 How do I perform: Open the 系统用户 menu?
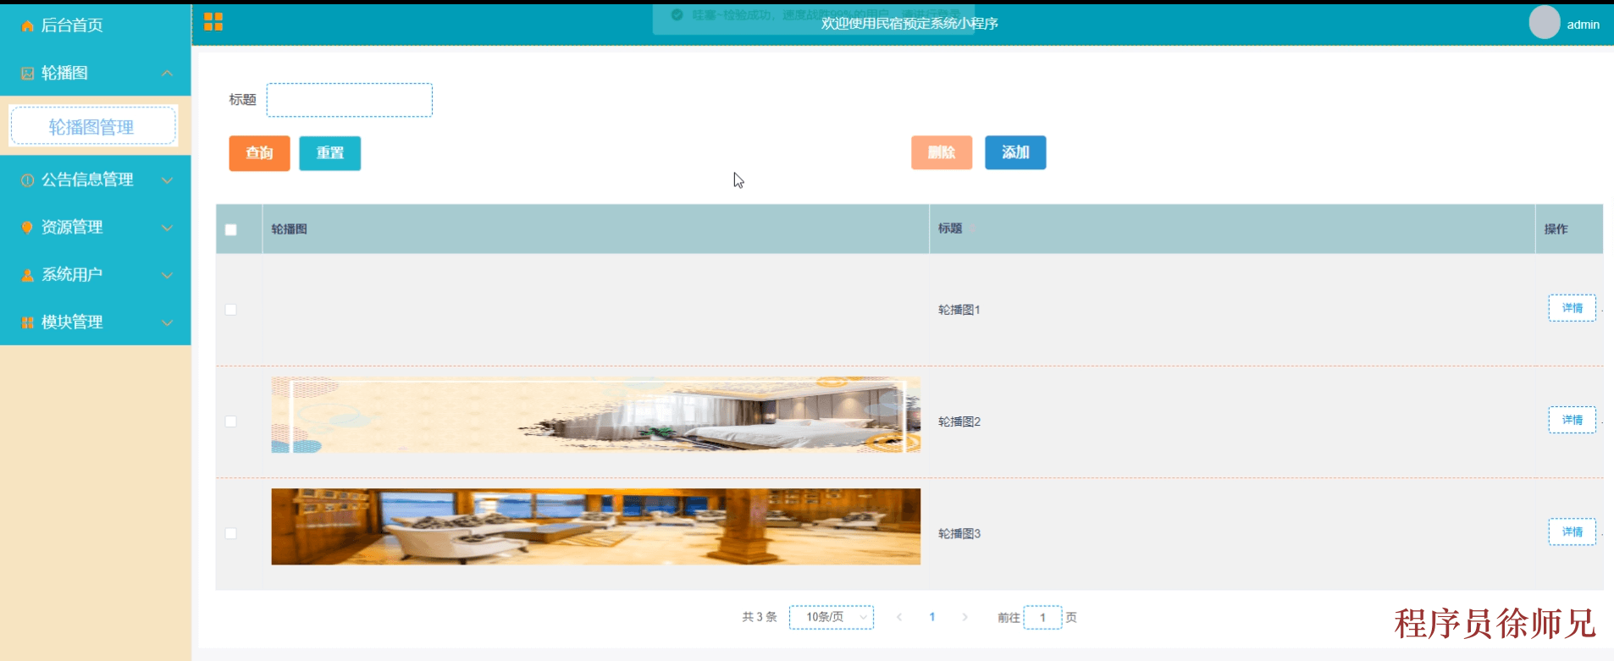(x=72, y=275)
